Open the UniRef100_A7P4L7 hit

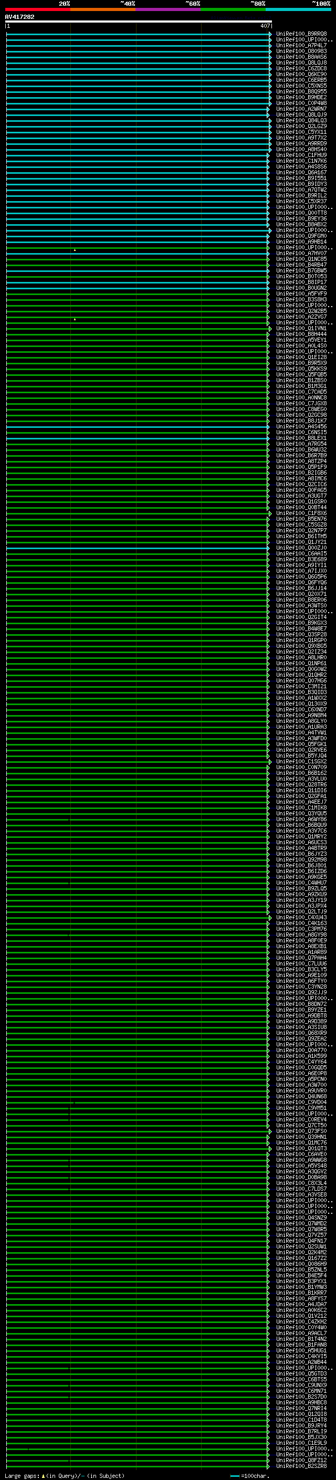coord(301,45)
